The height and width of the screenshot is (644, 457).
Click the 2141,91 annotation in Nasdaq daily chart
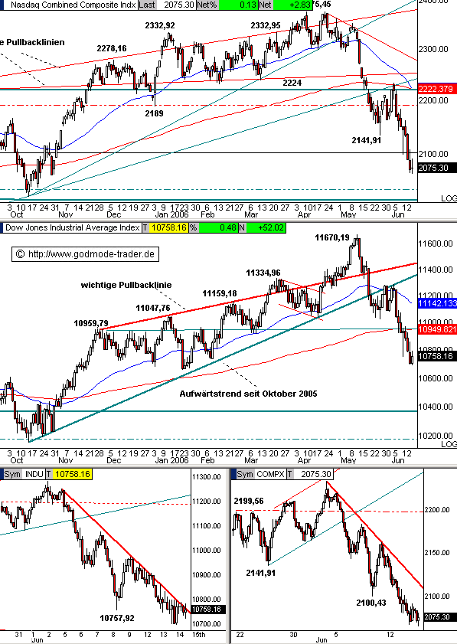(x=366, y=140)
